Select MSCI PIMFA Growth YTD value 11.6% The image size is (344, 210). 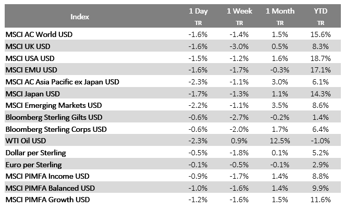click(x=321, y=200)
